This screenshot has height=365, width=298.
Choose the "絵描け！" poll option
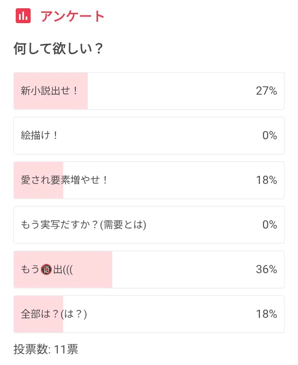[40, 136]
